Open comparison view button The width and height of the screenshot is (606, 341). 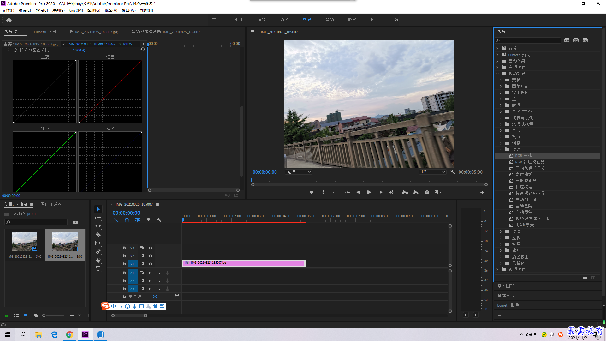(438, 192)
